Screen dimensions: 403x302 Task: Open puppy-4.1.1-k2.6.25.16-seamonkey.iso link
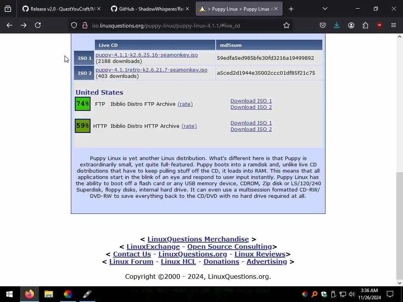(147, 55)
